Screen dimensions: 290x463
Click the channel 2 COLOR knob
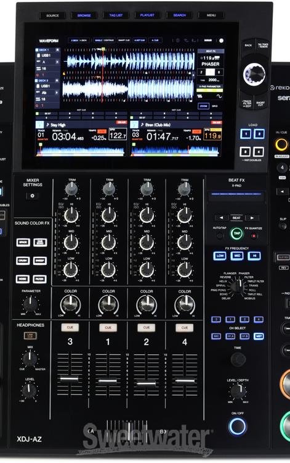pos(147,304)
